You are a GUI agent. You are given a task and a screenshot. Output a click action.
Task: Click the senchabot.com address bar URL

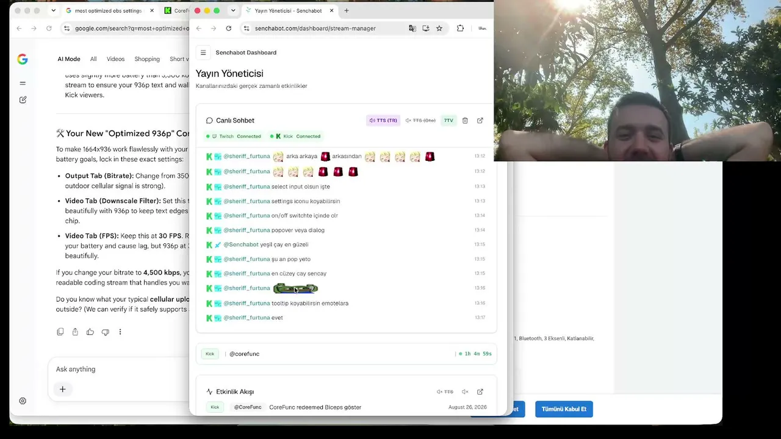click(x=315, y=28)
